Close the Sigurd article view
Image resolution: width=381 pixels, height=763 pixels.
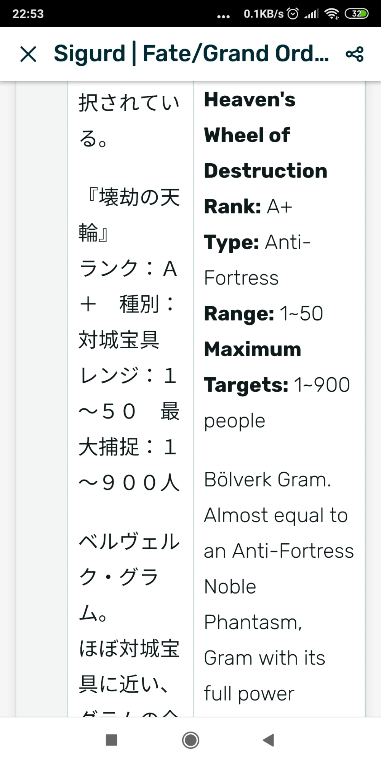(x=27, y=54)
